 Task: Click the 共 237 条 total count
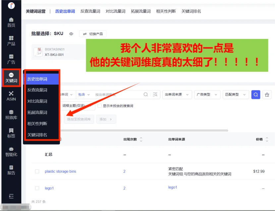[x=38, y=202]
